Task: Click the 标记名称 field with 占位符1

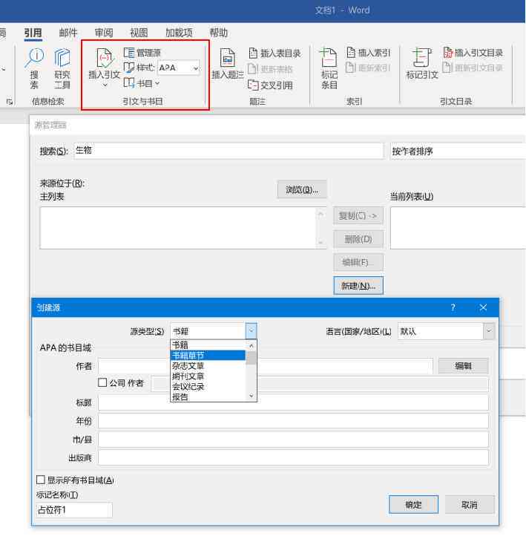Action: 74,510
